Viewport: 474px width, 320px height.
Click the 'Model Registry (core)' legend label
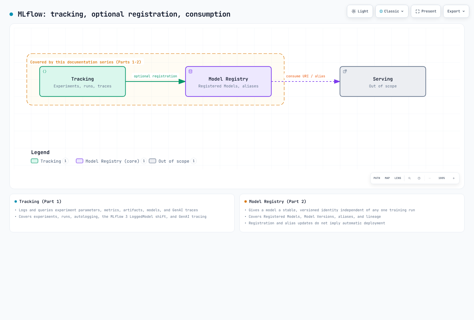pyautogui.click(x=112, y=161)
